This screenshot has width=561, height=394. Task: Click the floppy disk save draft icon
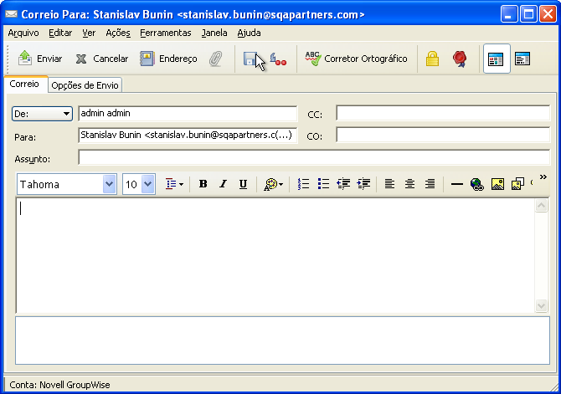[250, 59]
